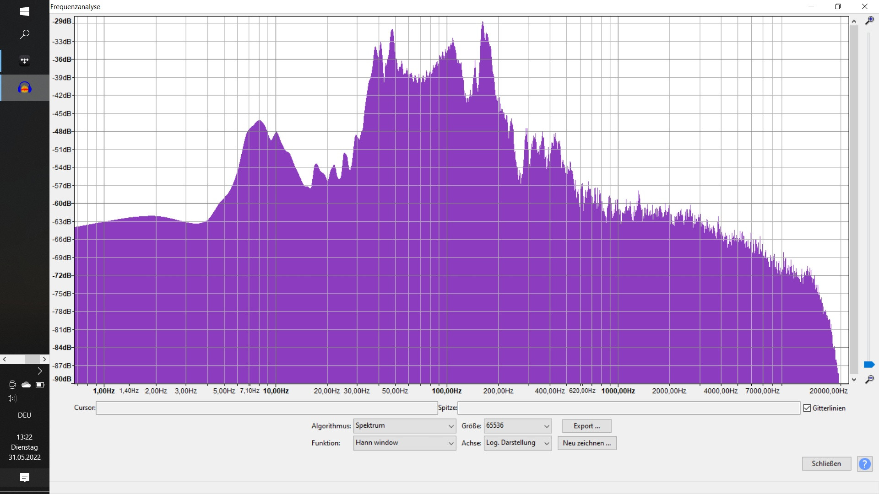The width and height of the screenshot is (879, 494).
Task: Open the blue help question mark
Action: click(x=864, y=464)
